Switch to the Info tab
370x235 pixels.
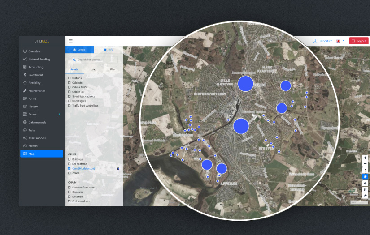(x=109, y=50)
